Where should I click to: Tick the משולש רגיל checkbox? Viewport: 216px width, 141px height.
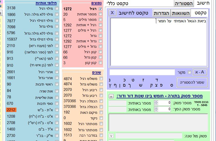point(101,79)
